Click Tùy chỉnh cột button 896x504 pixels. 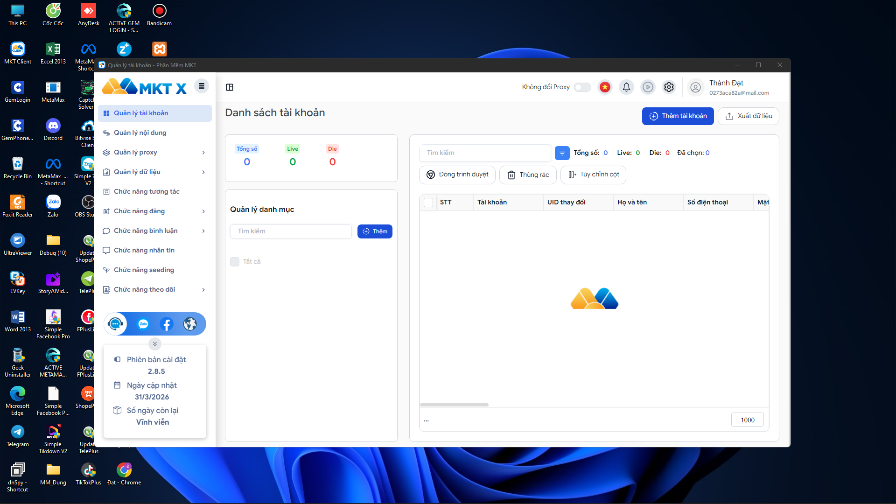pyautogui.click(x=594, y=175)
